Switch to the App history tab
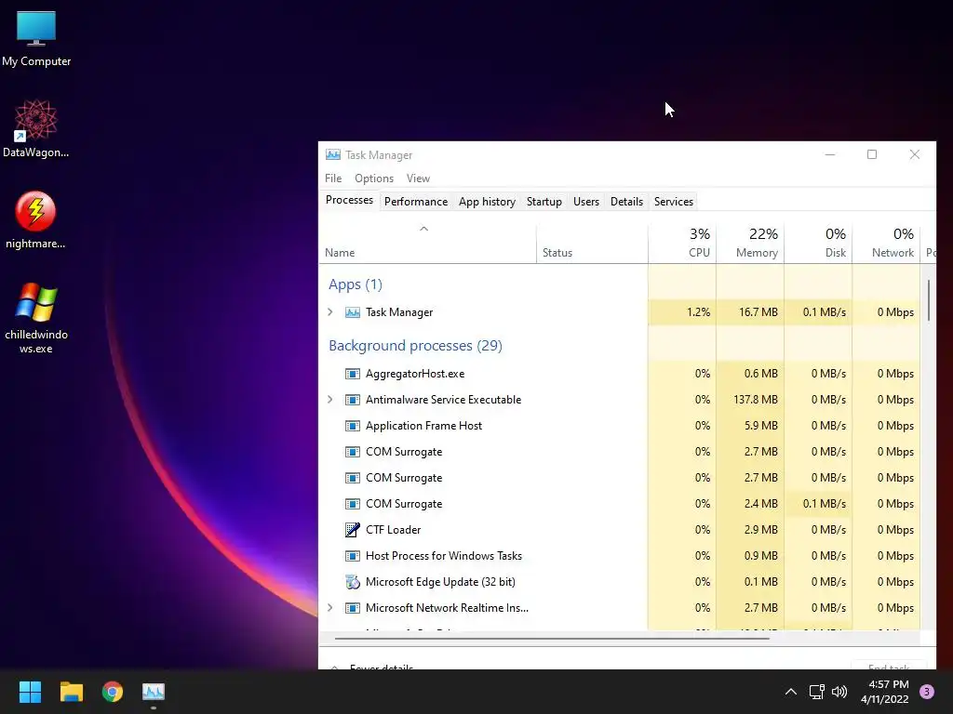 [487, 202]
